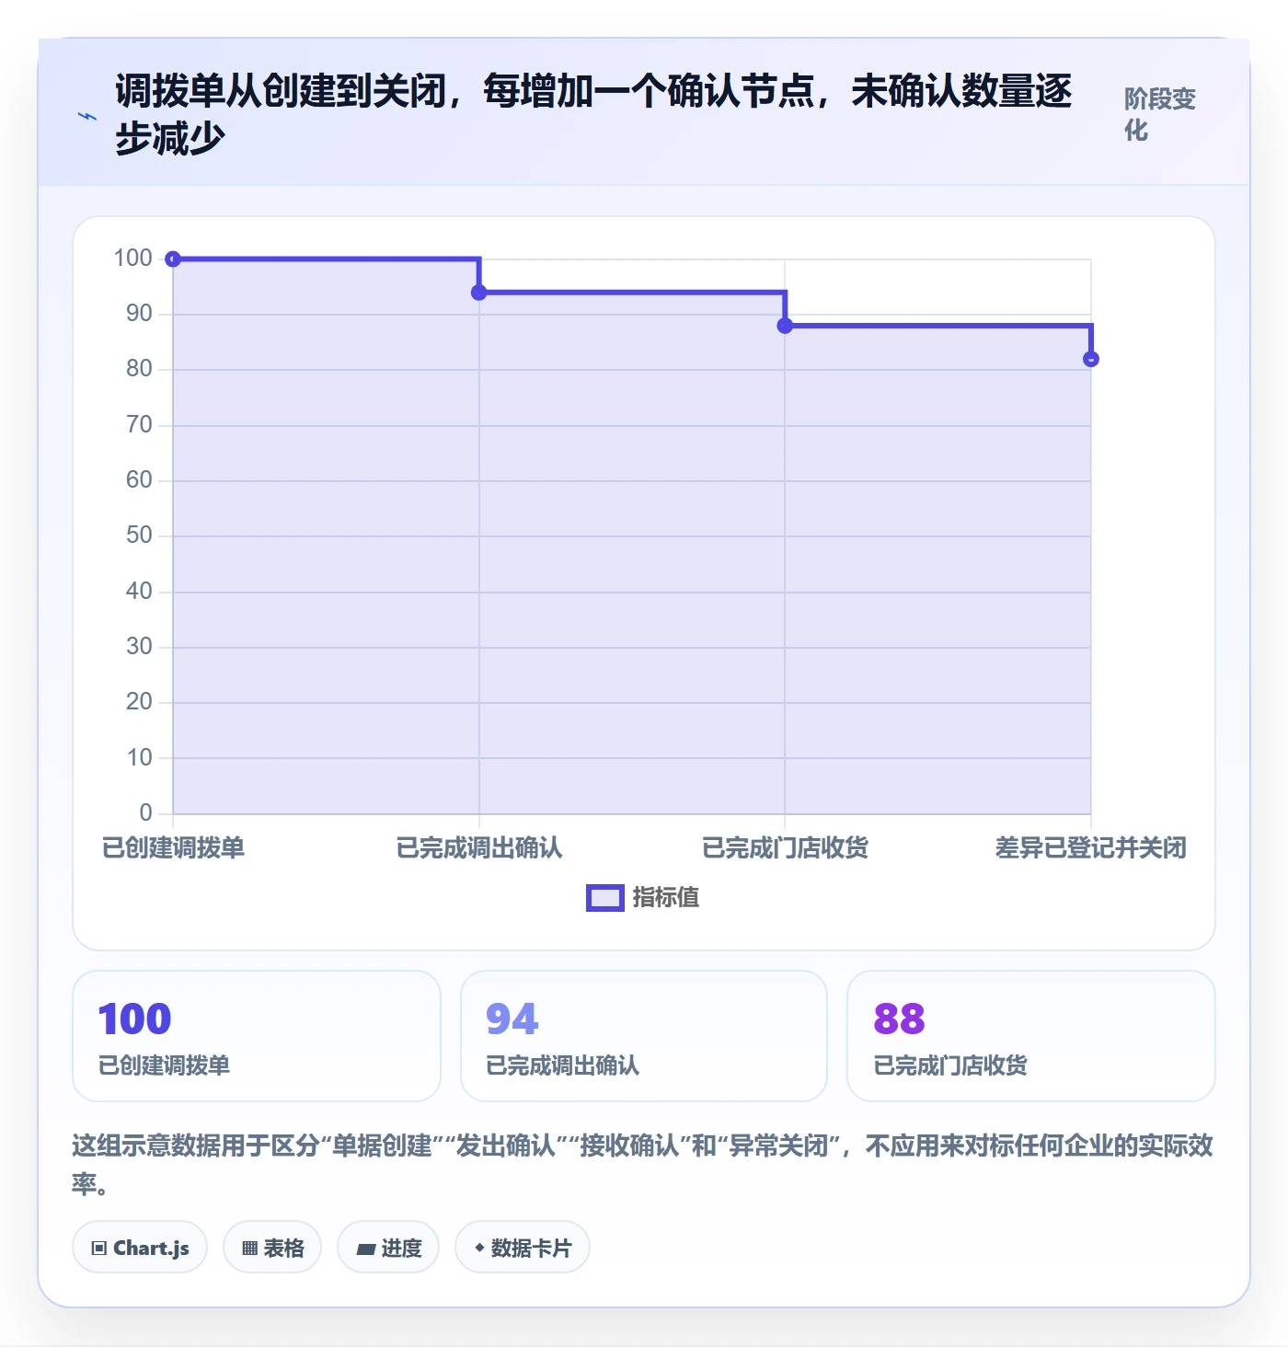Click the y-axis value 0
The height and width of the screenshot is (1347, 1288).
(x=145, y=812)
